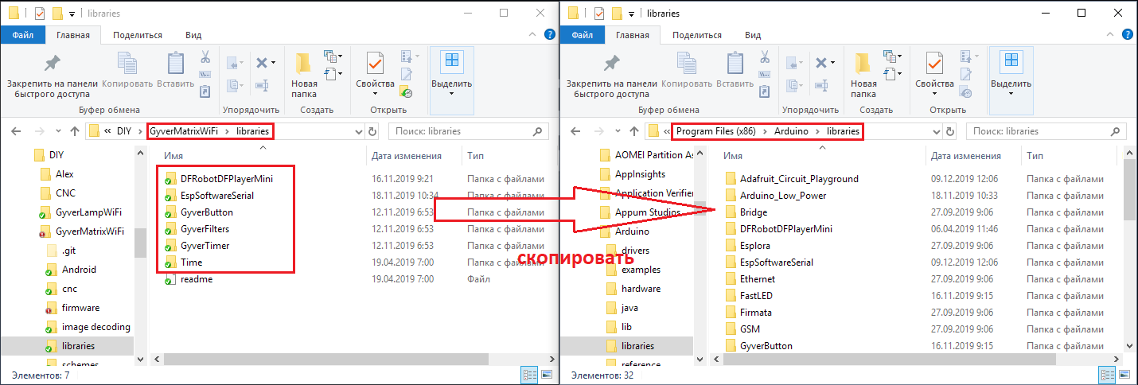Switch to large icons view in left status bar
Image resolution: width=1138 pixels, height=385 pixels.
[x=547, y=374]
